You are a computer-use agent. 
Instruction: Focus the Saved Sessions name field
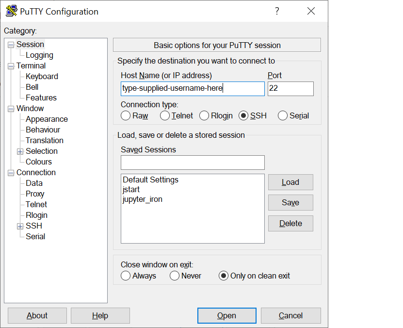coord(193,163)
